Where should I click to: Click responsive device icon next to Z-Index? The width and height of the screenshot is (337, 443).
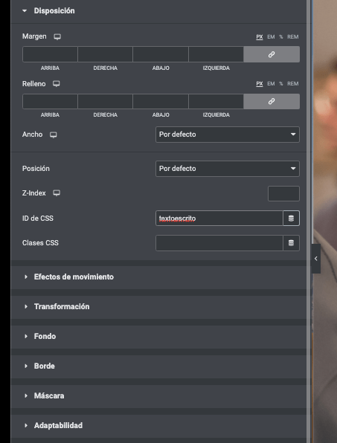pyautogui.click(x=57, y=193)
